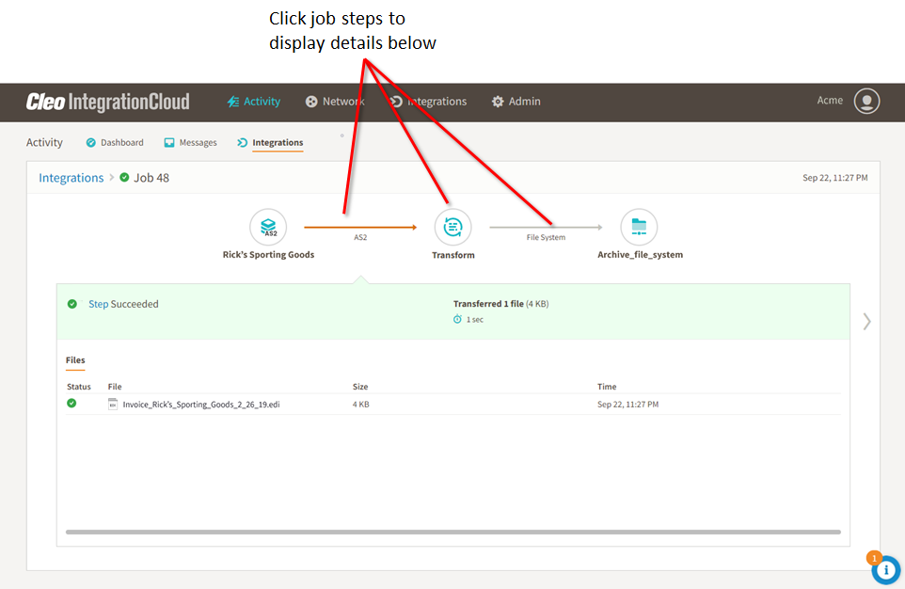Click the Job 48 green success icon
The width and height of the screenshot is (905, 589).
[x=124, y=178]
